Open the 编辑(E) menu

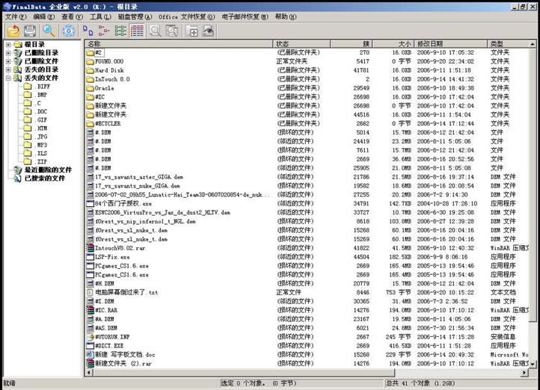coord(43,16)
